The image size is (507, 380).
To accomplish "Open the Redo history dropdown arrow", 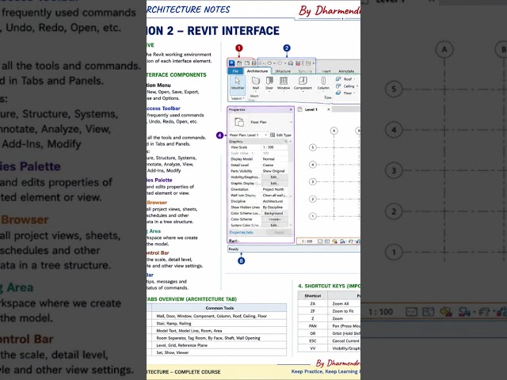I will pyautogui.click(x=285, y=63).
